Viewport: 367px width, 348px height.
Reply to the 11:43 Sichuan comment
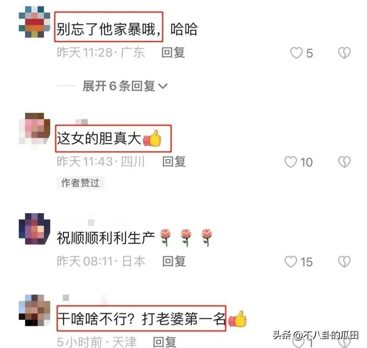tap(174, 161)
